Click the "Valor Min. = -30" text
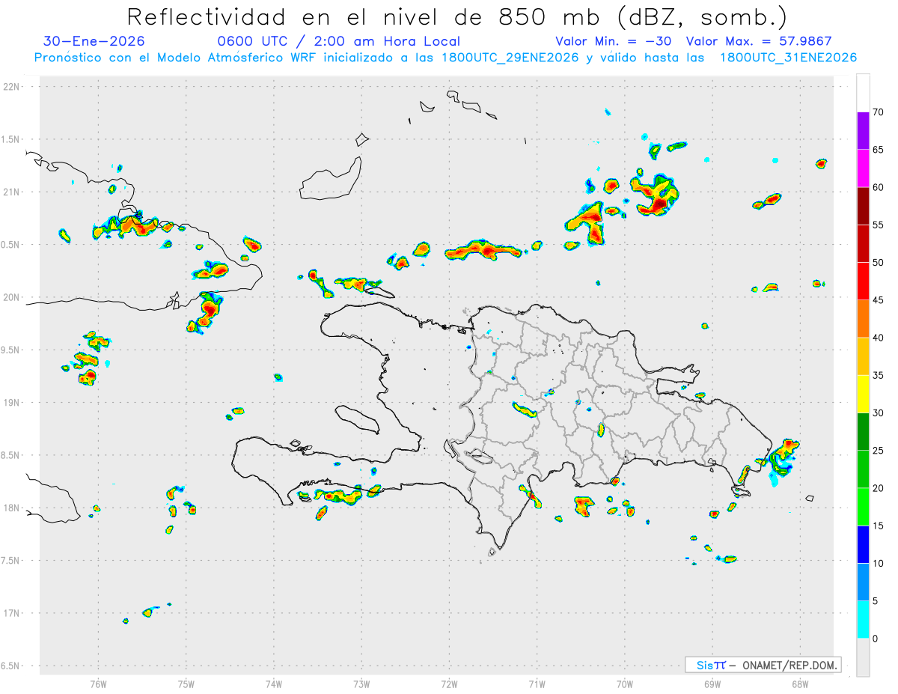This screenshot has width=898, height=694. [614, 41]
